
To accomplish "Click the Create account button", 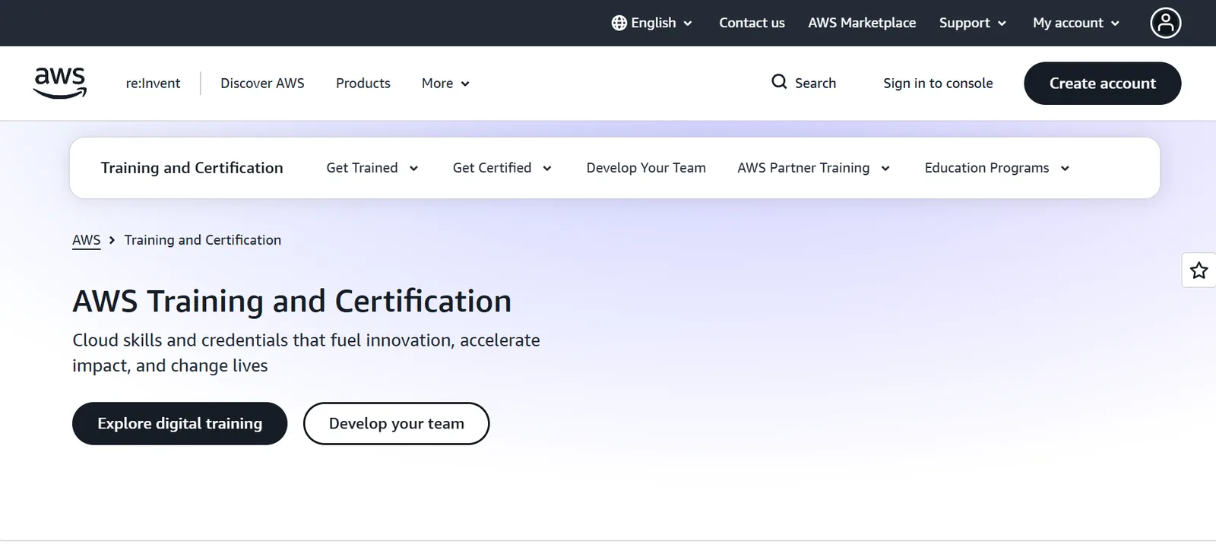I will 1102,84.
